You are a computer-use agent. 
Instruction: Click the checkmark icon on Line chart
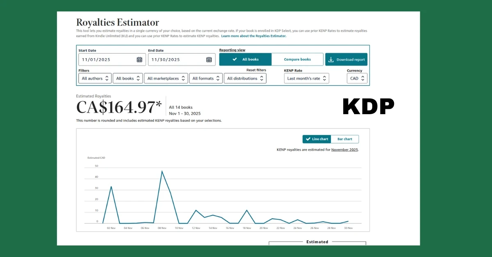click(x=308, y=139)
